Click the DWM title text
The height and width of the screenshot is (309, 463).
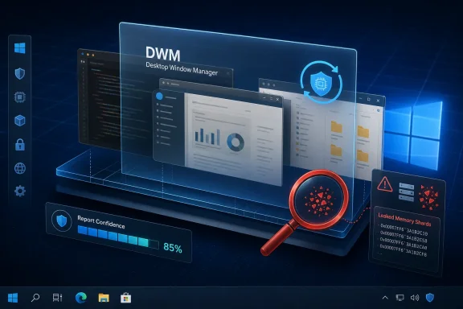[x=162, y=54]
